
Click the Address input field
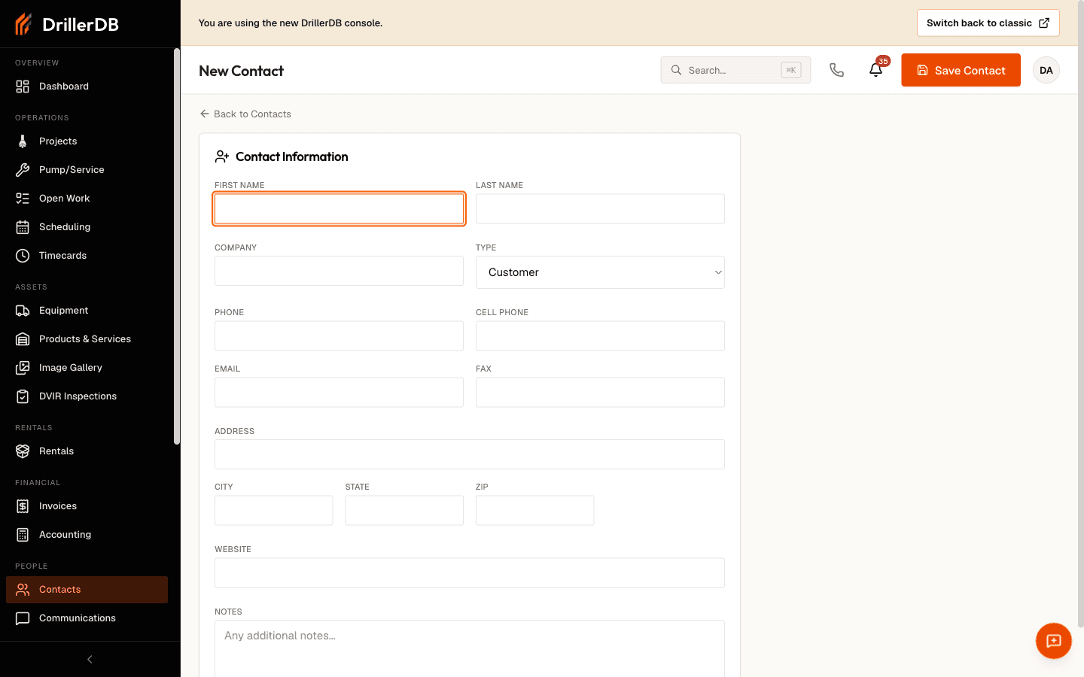point(470,454)
